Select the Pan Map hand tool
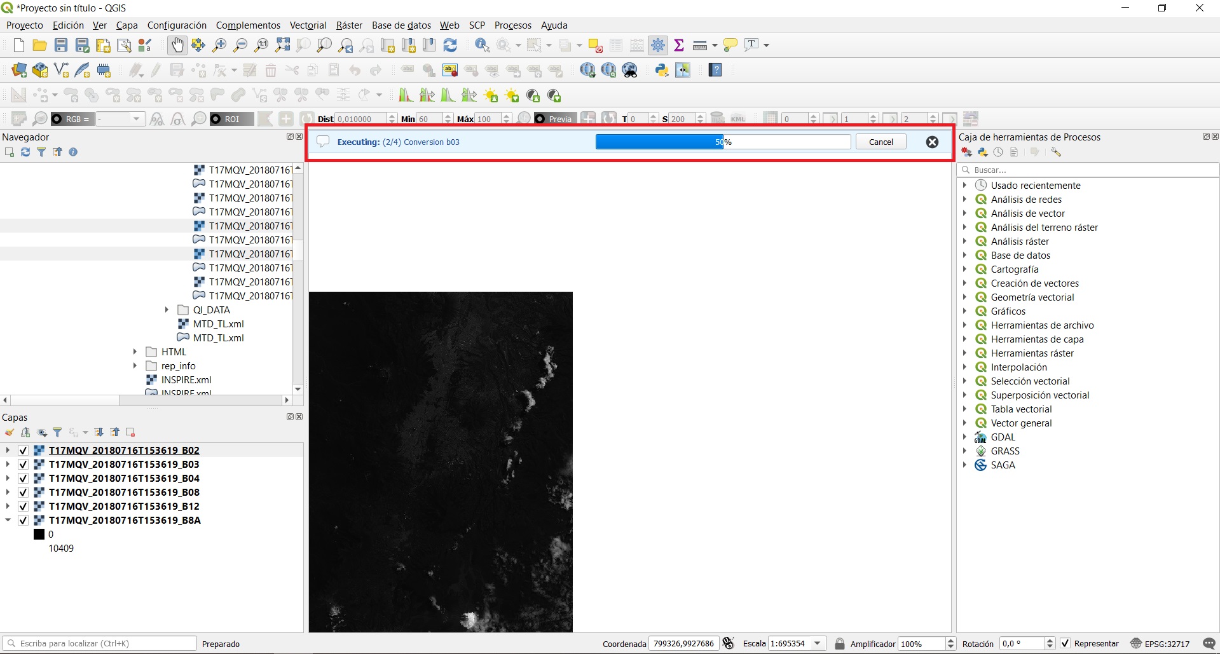This screenshot has width=1220, height=654. tap(177, 45)
